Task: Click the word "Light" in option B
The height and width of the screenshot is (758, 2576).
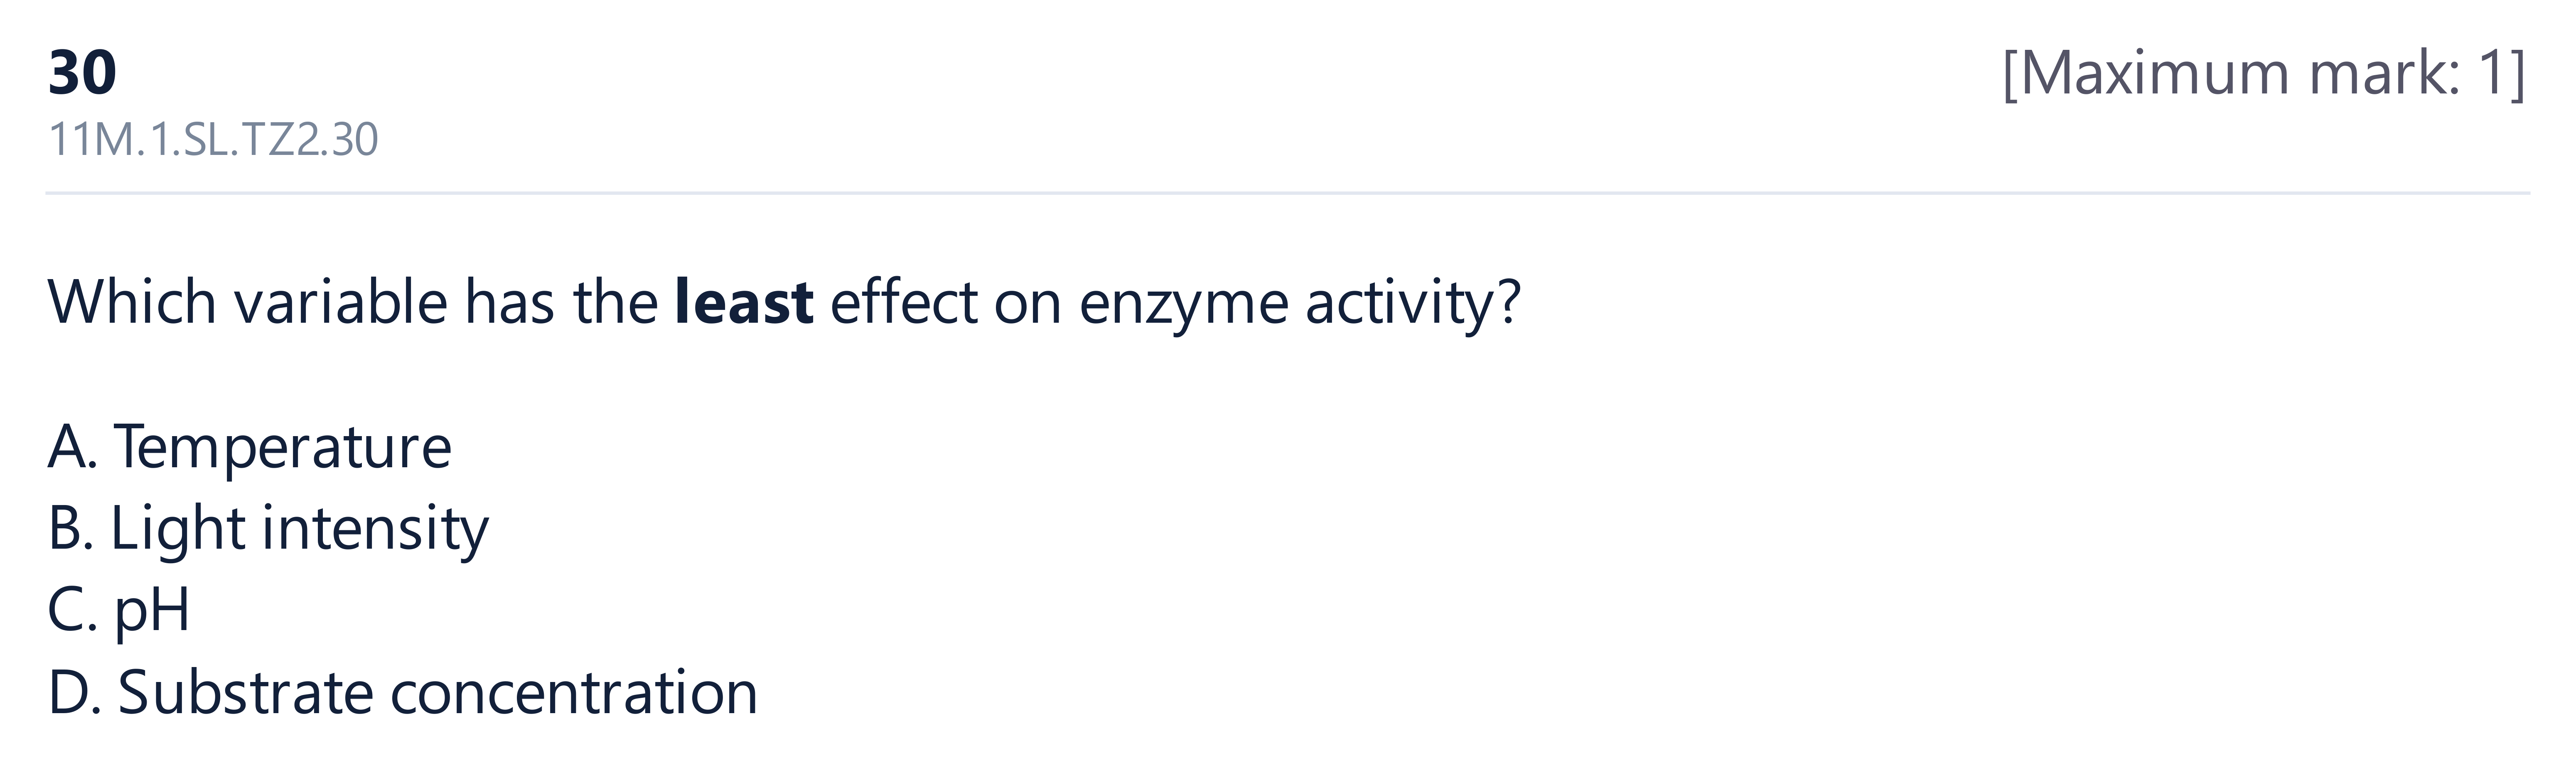Action: tap(178, 529)
